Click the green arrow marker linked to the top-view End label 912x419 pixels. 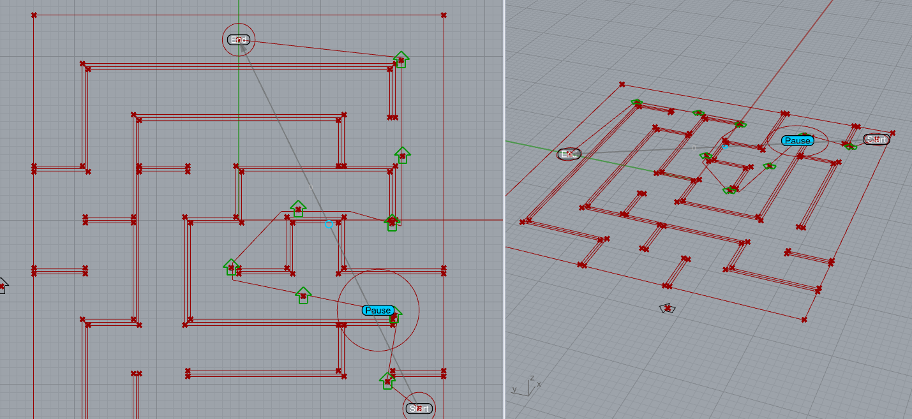(401, 59)
